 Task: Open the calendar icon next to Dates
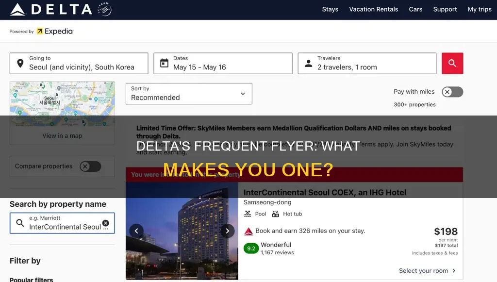[164, 63]
